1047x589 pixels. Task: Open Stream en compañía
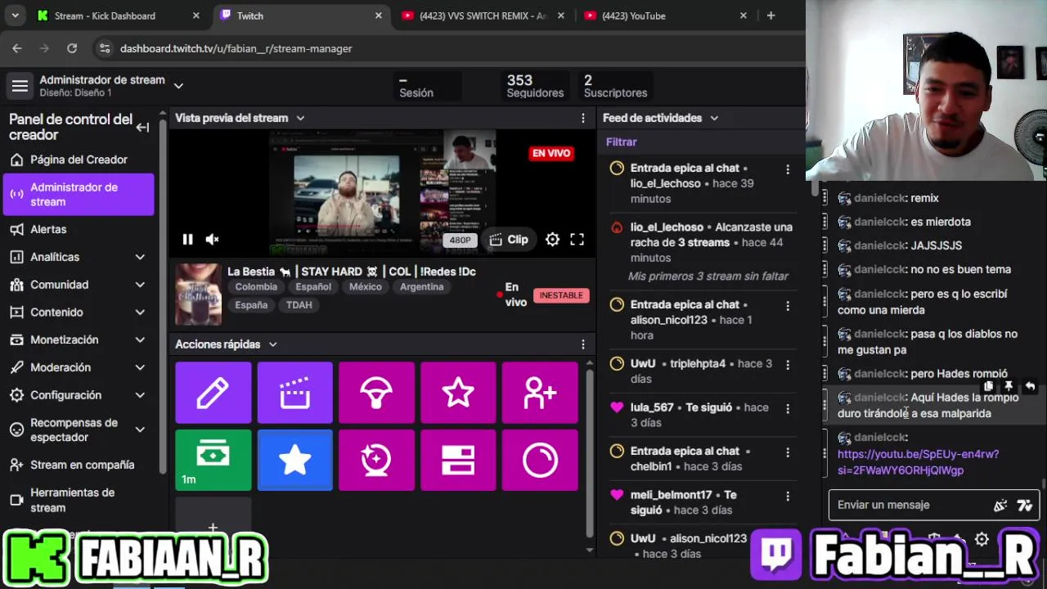coord(79,465)
